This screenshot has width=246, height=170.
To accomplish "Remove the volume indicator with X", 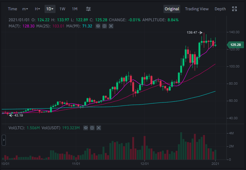I will pos(99,128).
